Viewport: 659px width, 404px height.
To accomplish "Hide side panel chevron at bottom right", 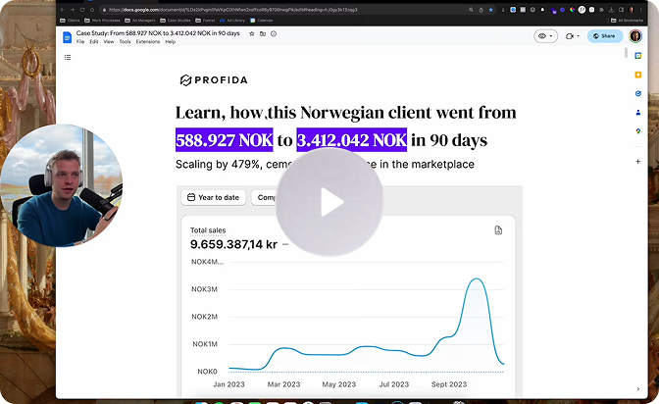I will point(638,389).
